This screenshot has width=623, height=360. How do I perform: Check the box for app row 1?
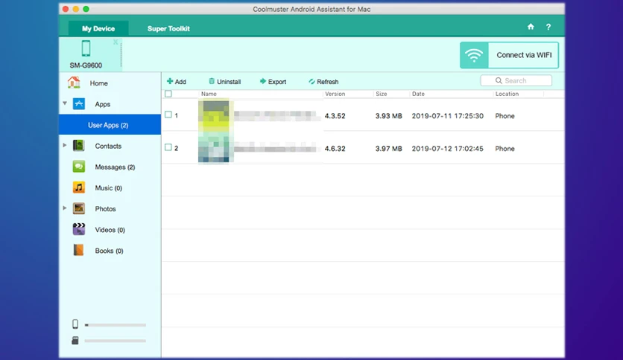[x=168, y=115]
